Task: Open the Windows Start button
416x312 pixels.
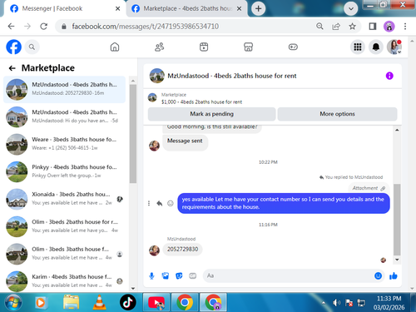Action: (x=12, y=302)
